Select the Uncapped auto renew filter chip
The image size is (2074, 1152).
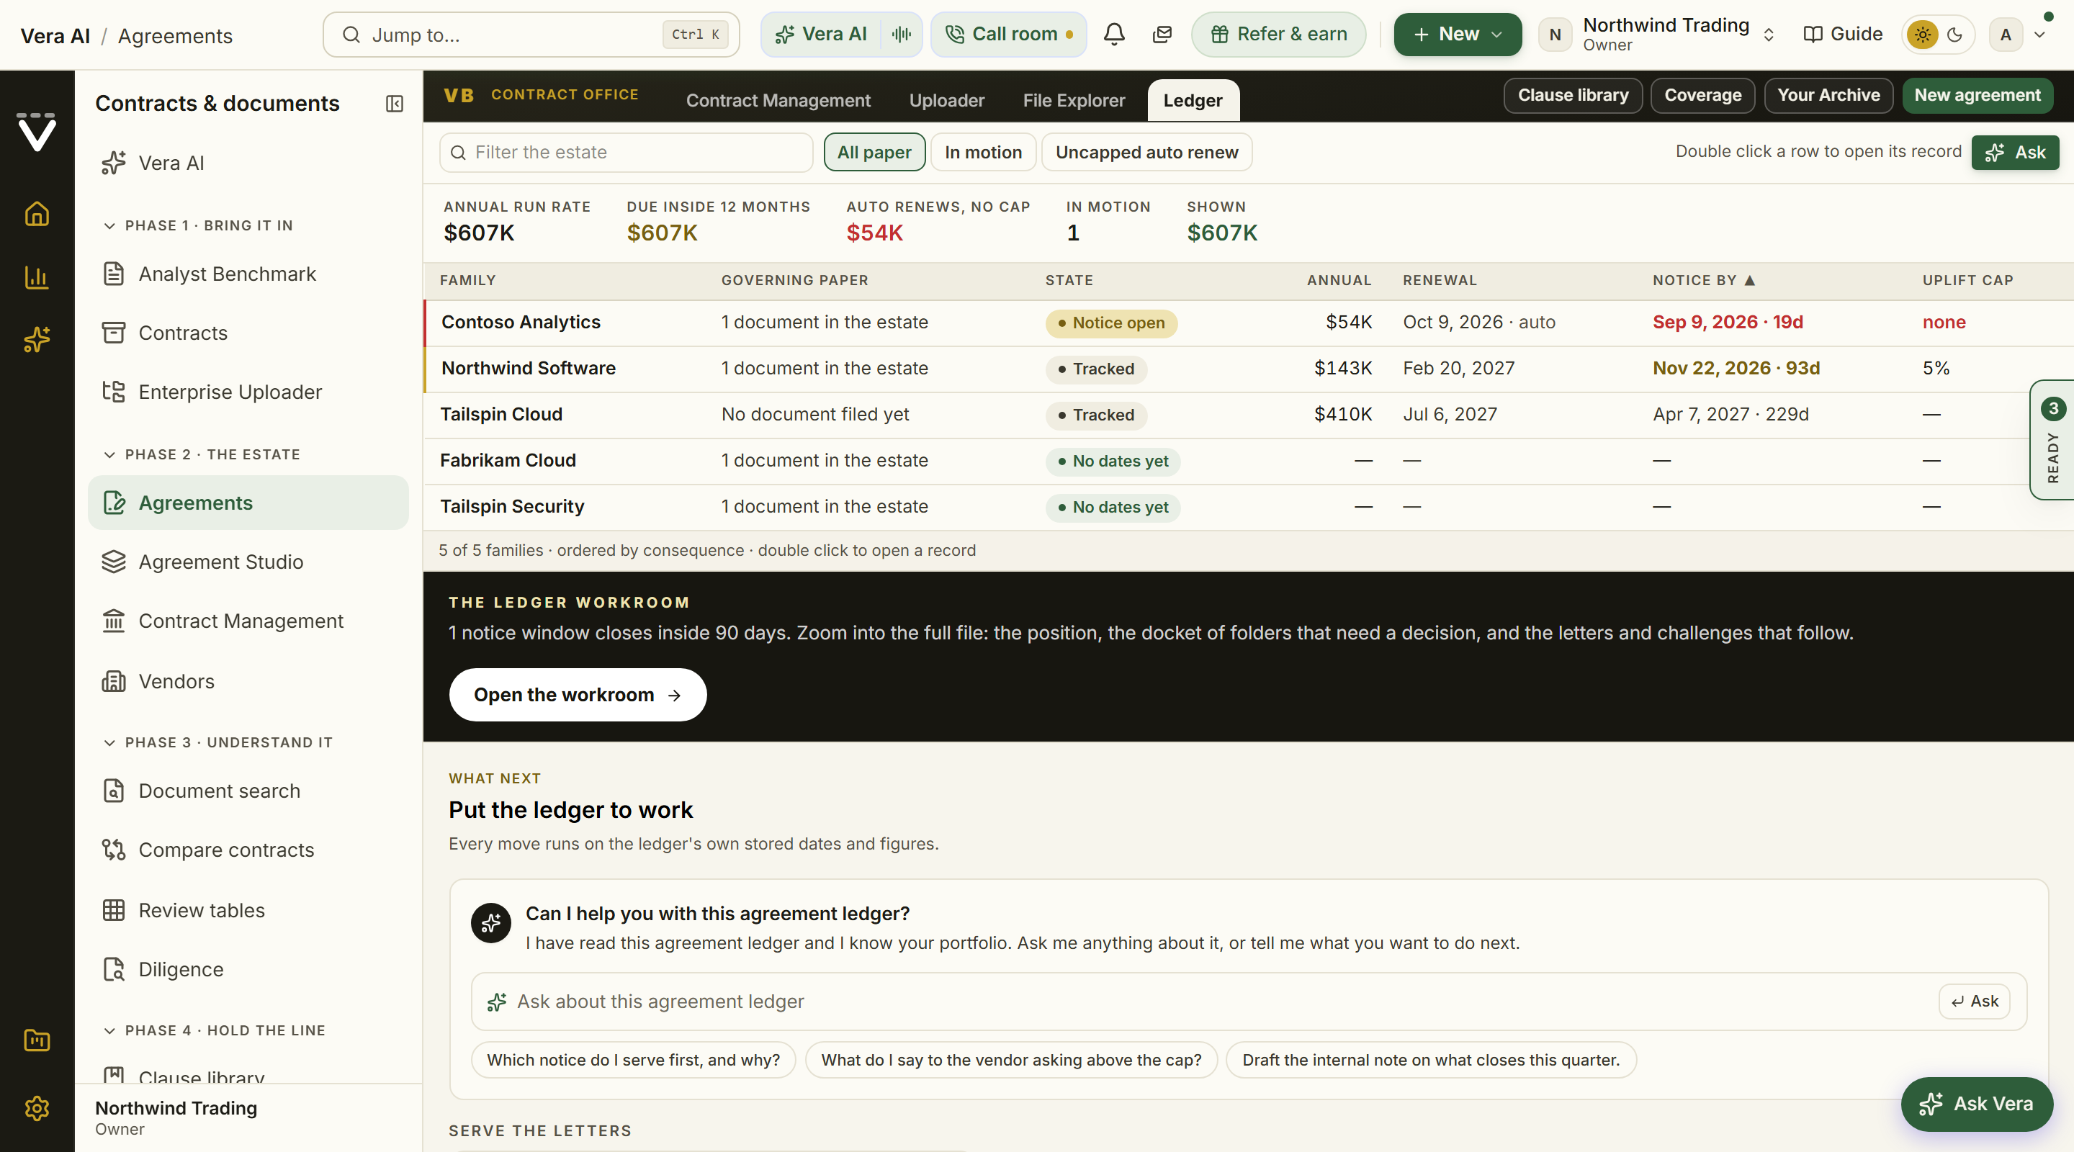pyautogui.click(x=1146, y=152)
